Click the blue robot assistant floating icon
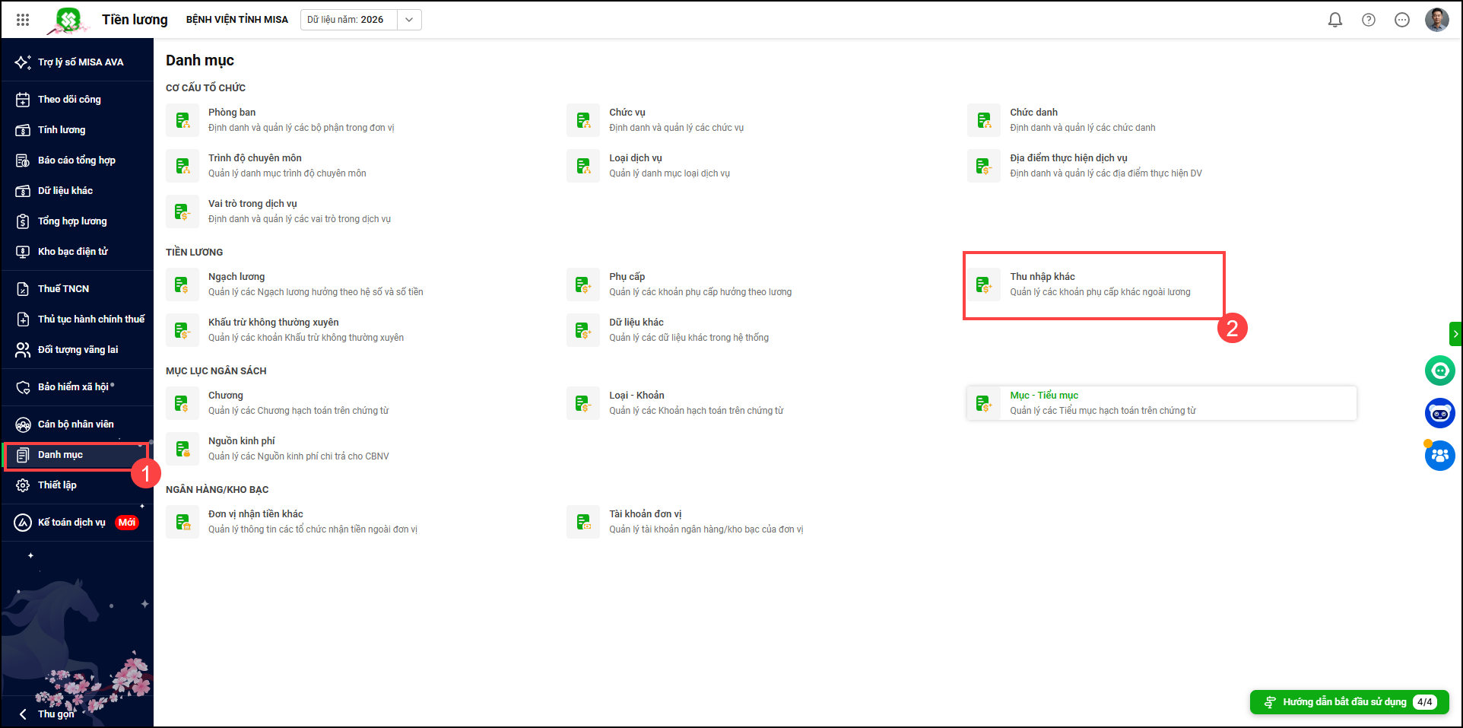 click(x=1439, y=413)
